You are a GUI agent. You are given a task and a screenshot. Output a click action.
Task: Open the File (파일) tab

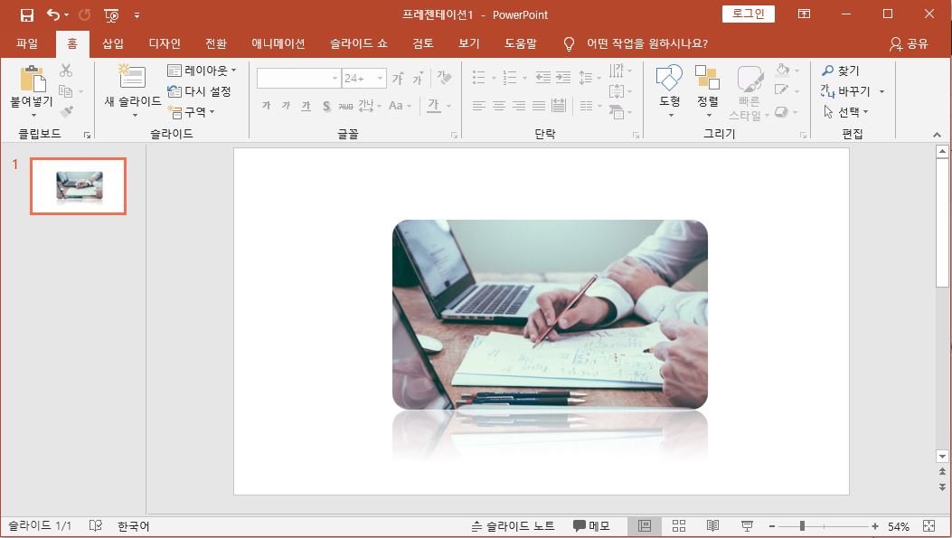(x=27, y=43)
